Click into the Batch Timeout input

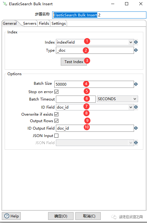click(x=76, y=99)
